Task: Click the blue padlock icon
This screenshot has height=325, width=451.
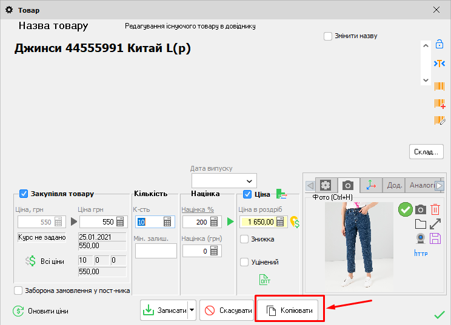Action: [x=440, y=44]
